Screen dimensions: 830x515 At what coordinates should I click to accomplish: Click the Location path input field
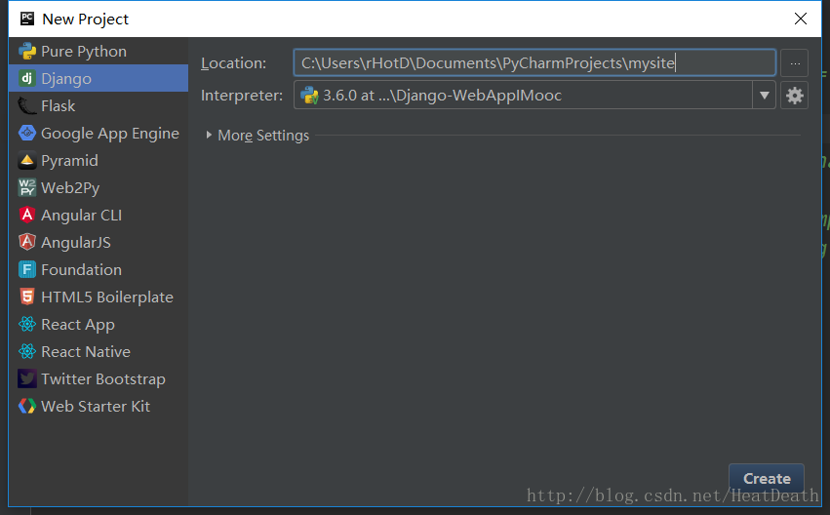534,63
